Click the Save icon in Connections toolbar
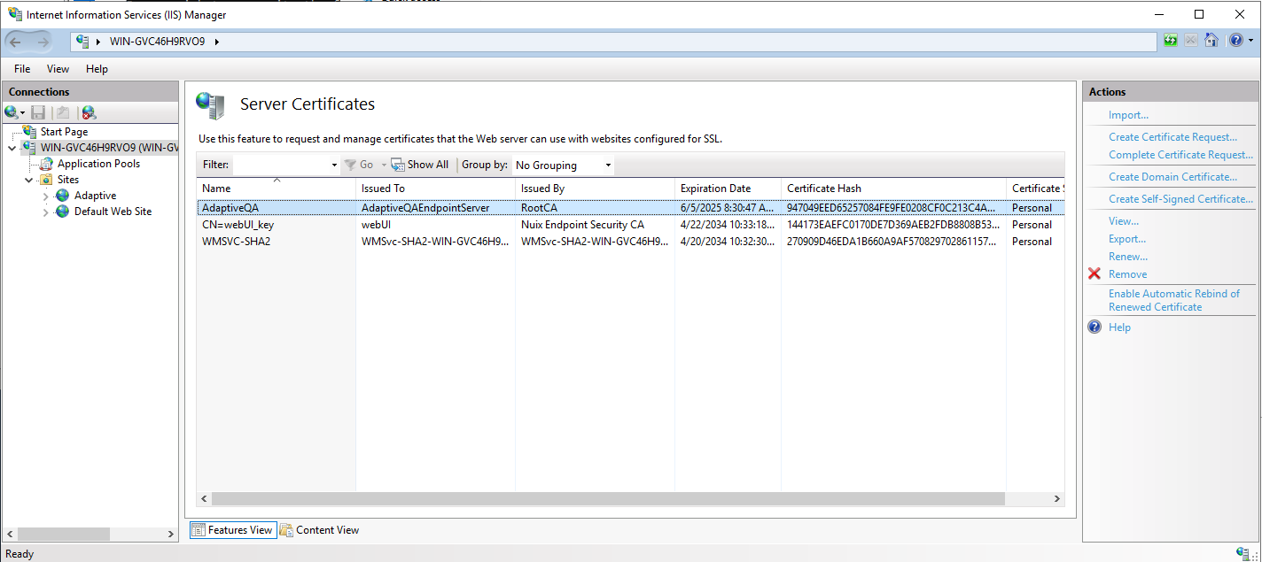The height and width of the screenshot is (562, 1262). click(38, 112)
